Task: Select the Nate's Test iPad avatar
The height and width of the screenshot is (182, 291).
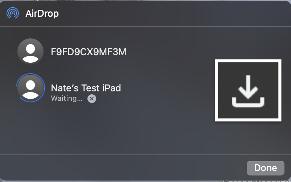Action: pos(30,87)
